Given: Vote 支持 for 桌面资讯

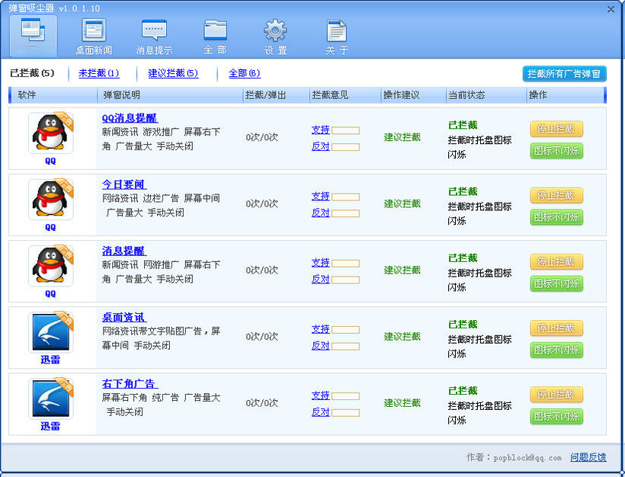Looking at the screenshot, I should 320,329.
